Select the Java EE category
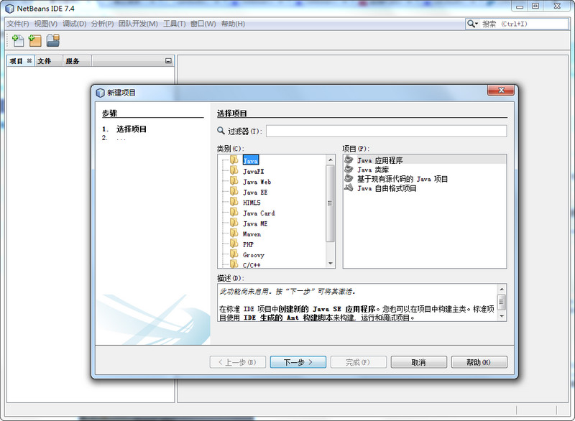 tap(255, 193)
